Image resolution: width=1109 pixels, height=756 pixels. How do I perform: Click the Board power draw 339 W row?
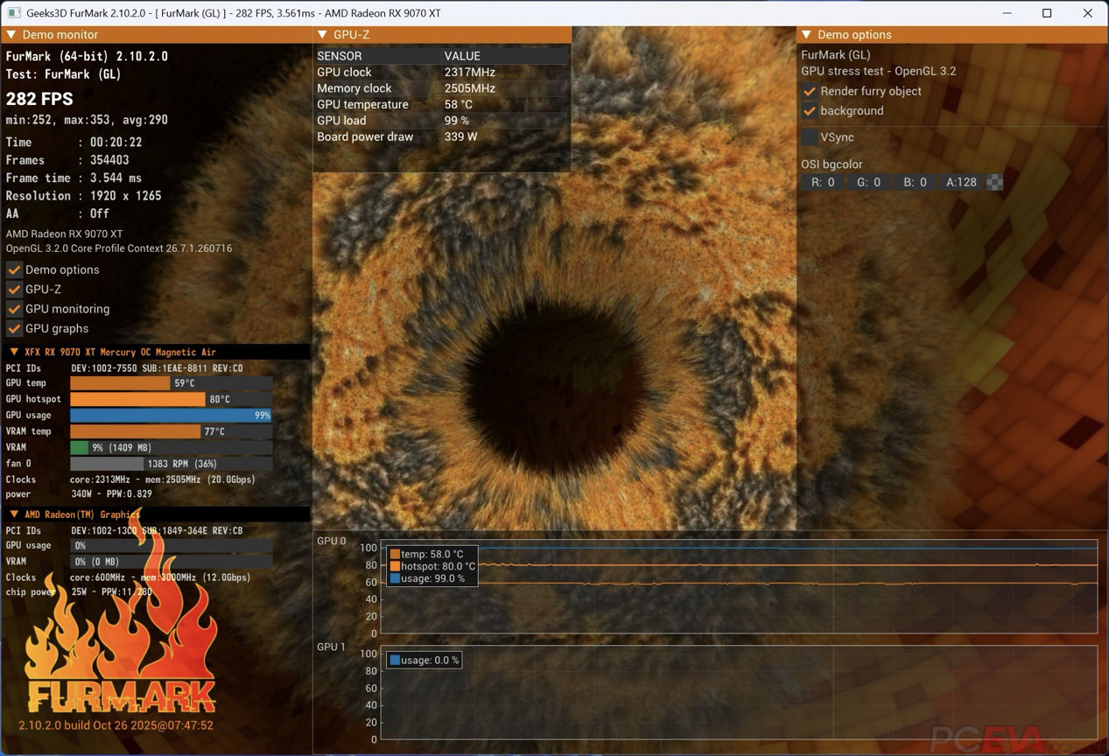(x=442, y=136)
